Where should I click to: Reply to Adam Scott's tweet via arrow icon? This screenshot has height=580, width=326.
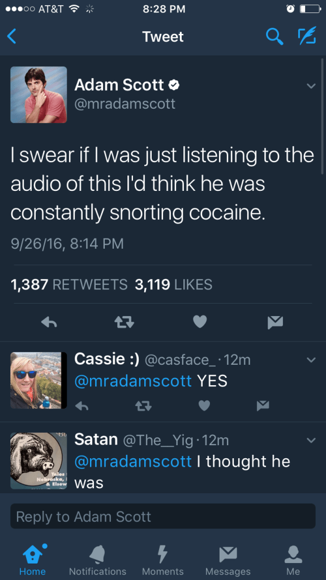49,322
